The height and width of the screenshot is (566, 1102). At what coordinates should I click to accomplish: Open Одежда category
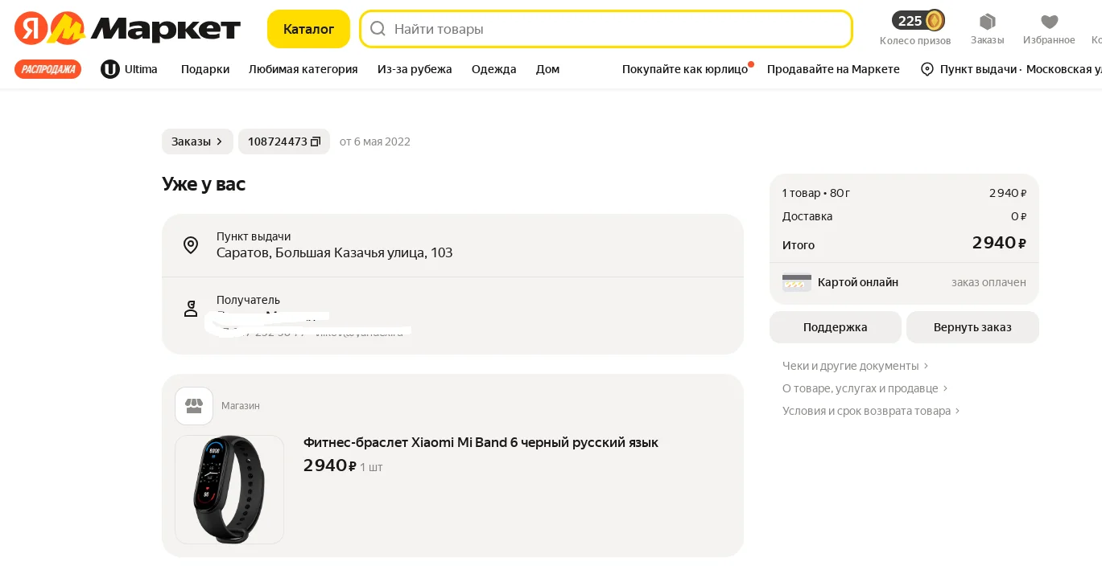pyautogui.click(x=493, y=69)
